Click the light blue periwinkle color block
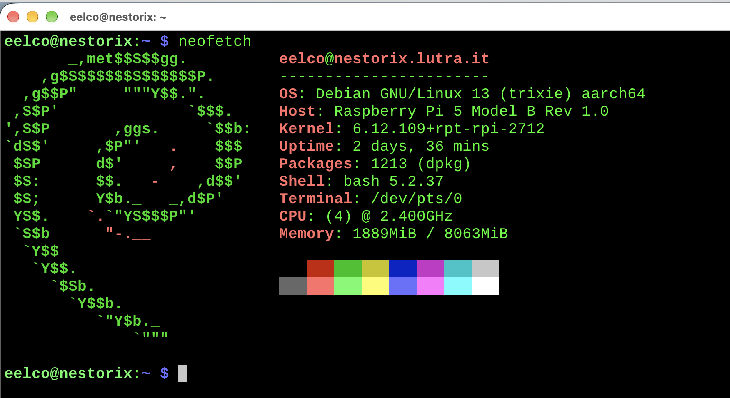 coord(403,286)
